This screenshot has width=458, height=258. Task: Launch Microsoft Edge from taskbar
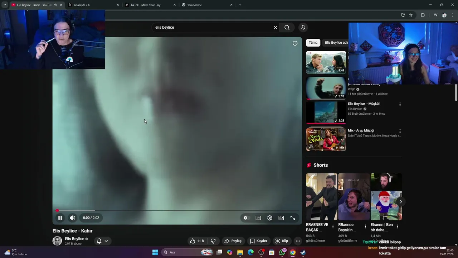coord(250,252)
